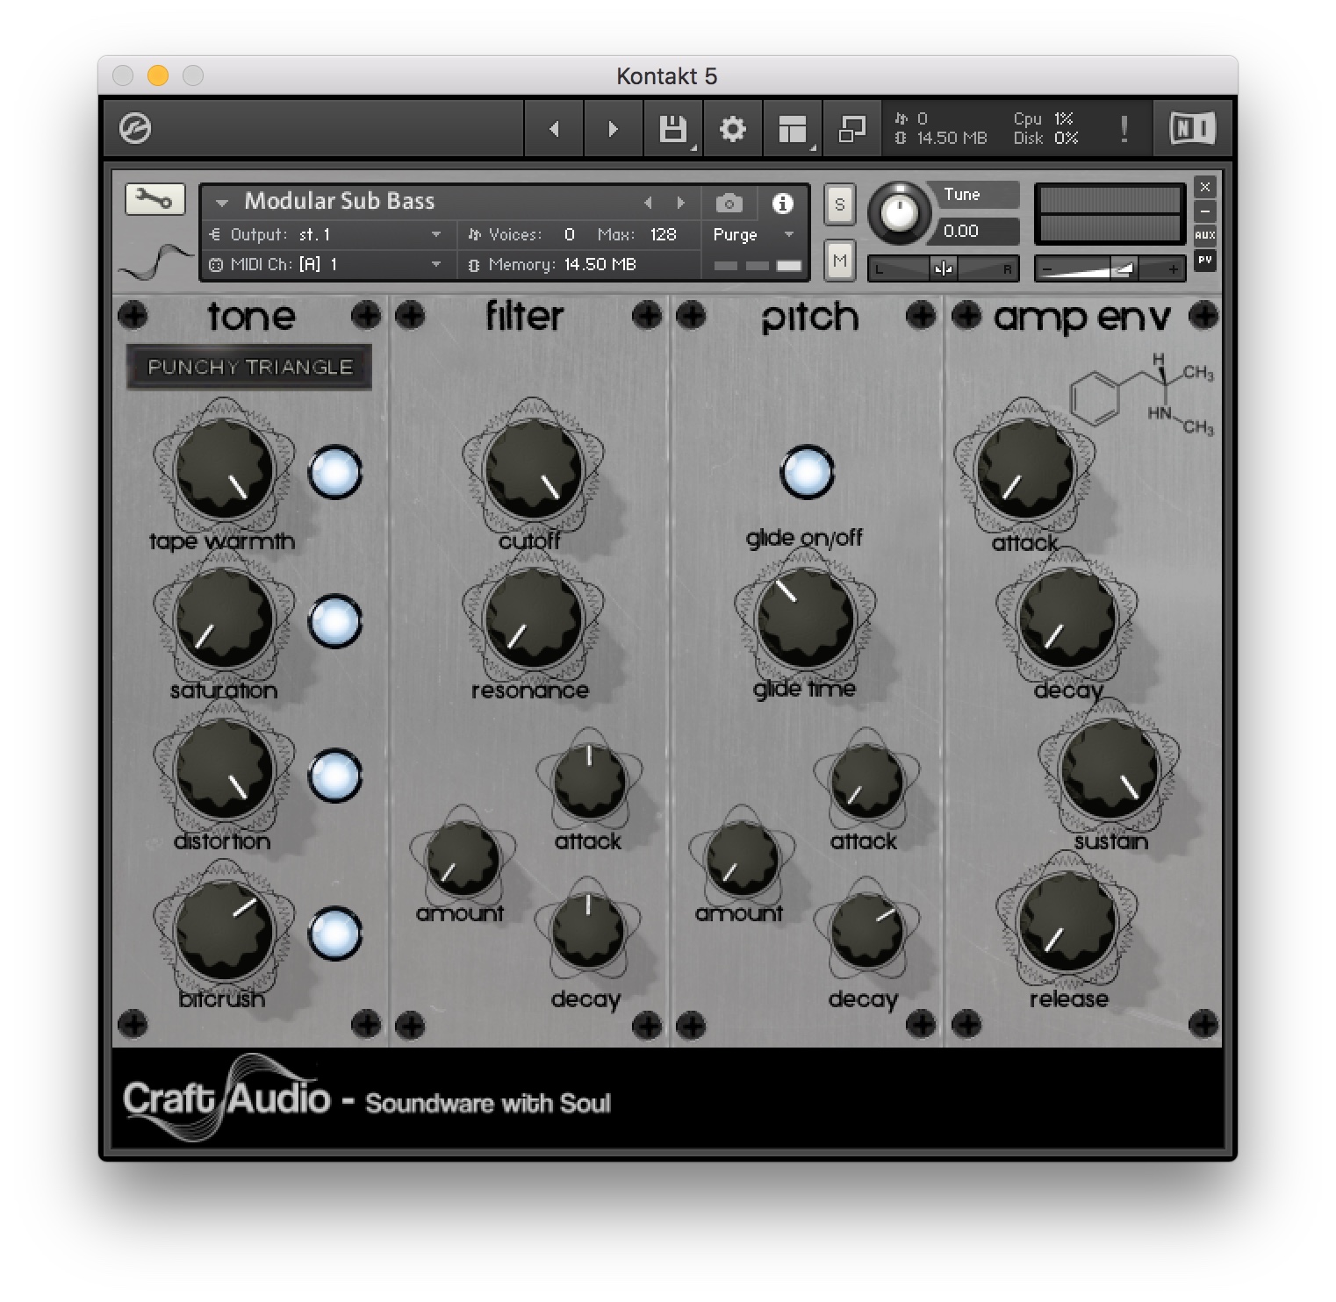Toggle the light next to tape warmth

pos(335,471)
